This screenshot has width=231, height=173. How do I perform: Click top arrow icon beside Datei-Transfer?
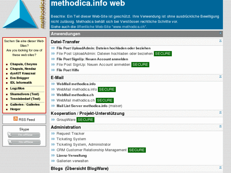click(221, 41)
